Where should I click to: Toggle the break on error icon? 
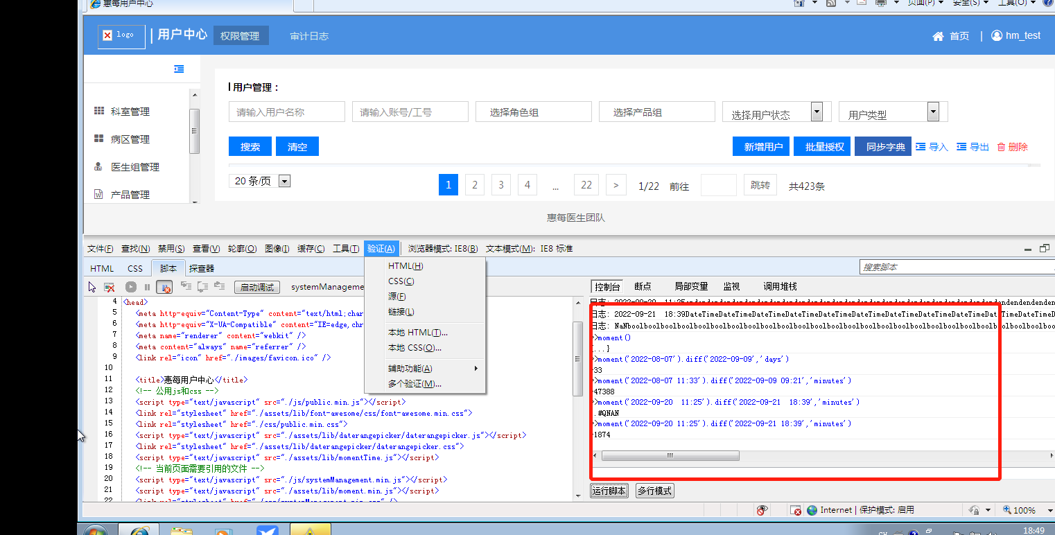point(164,287)
